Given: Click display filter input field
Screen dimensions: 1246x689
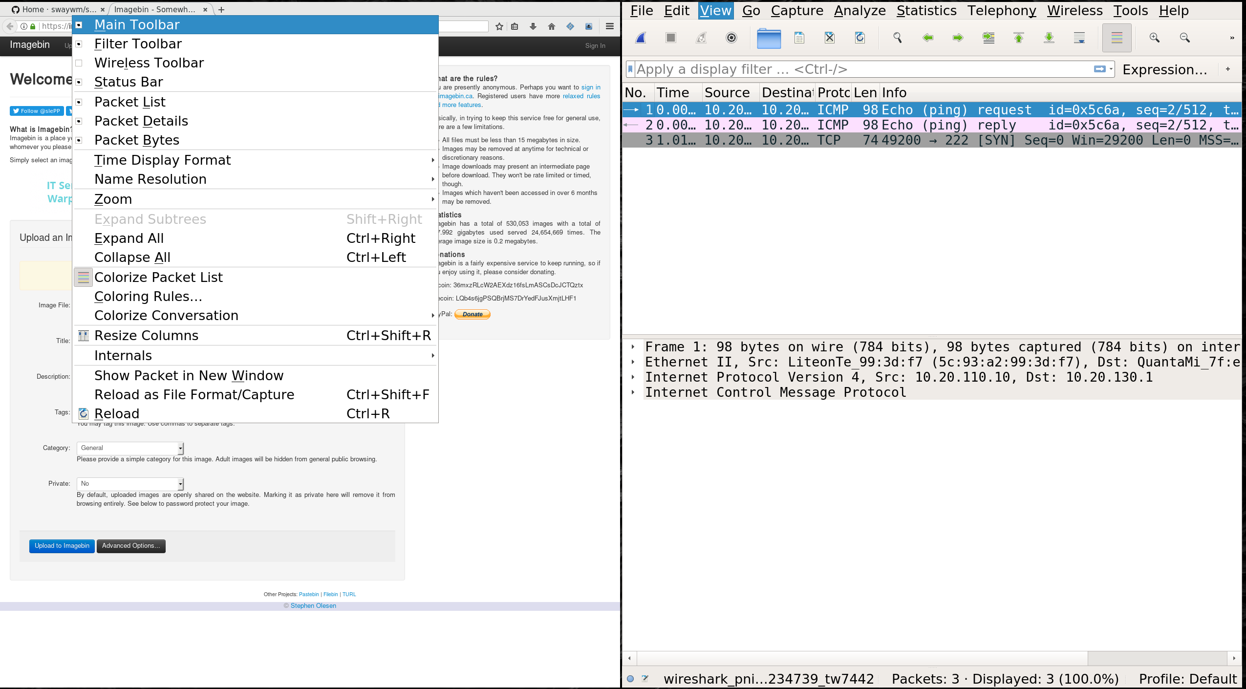Looking at the screenshot, I should pyautogui.click(x=862, y=69).
